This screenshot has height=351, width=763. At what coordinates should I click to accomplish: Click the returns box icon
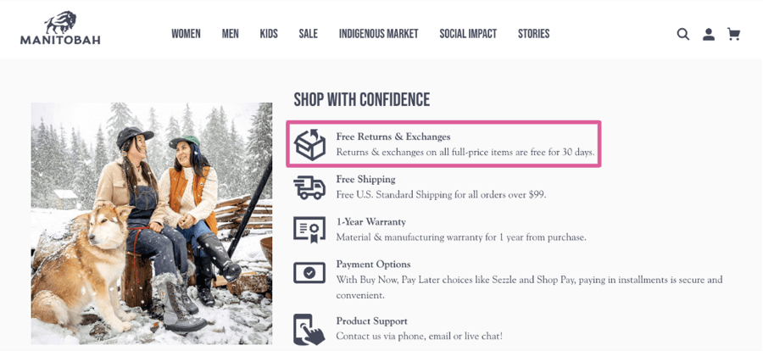(x=309, y=145)
